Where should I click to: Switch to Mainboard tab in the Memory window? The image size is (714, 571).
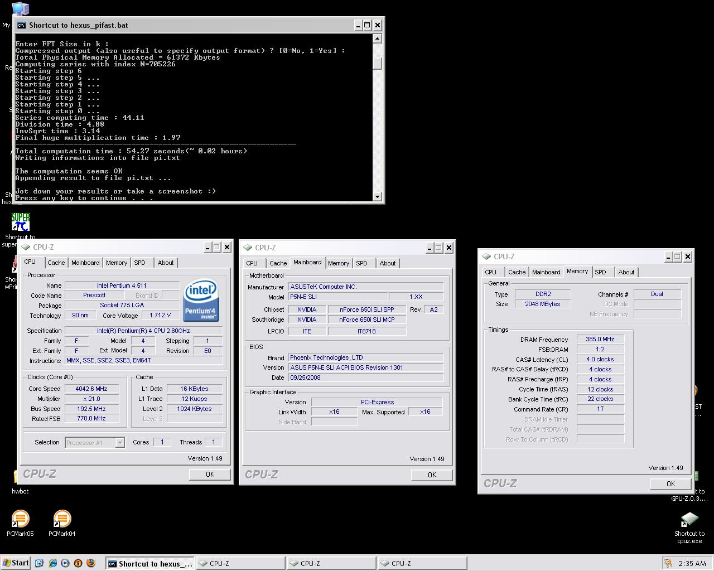(x=546, y=272)
